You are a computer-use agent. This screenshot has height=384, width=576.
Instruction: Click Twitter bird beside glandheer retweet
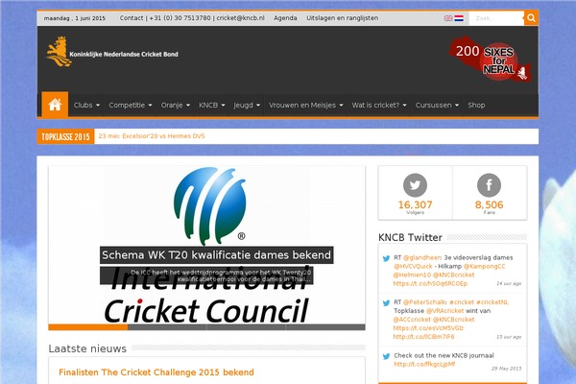(x=386, y=258)
